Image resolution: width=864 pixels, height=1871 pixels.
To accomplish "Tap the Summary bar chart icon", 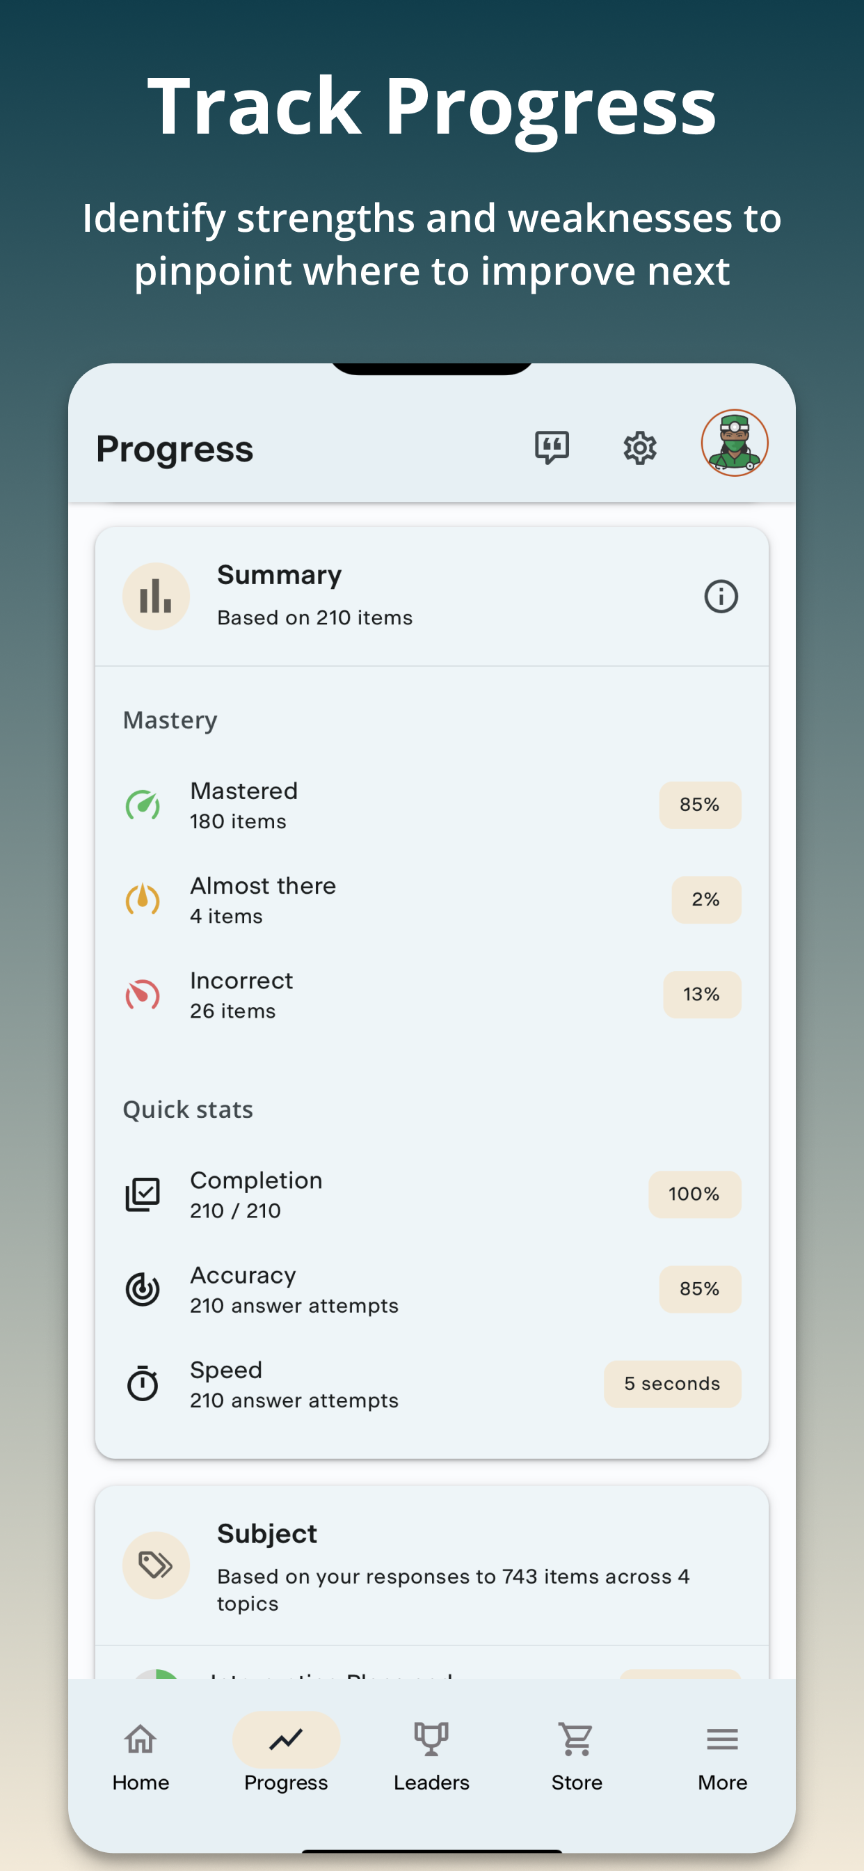I will pos(156,597).
